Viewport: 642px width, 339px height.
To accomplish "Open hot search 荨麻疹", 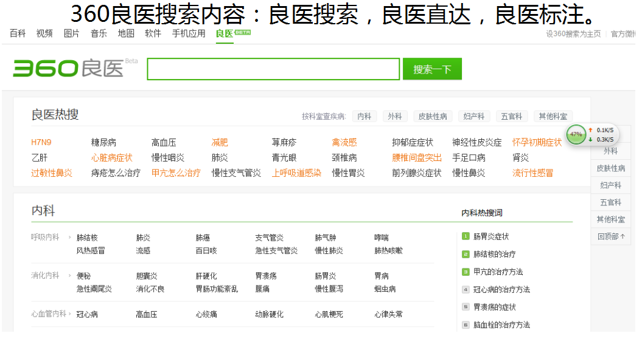I will 284,142.
